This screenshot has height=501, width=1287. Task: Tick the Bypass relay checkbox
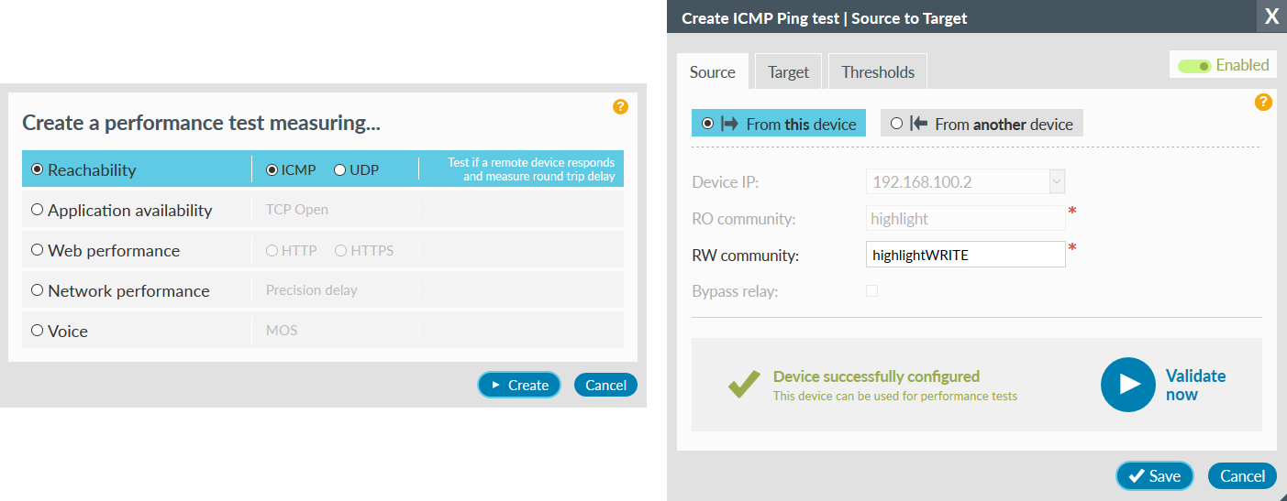point(871,291)
